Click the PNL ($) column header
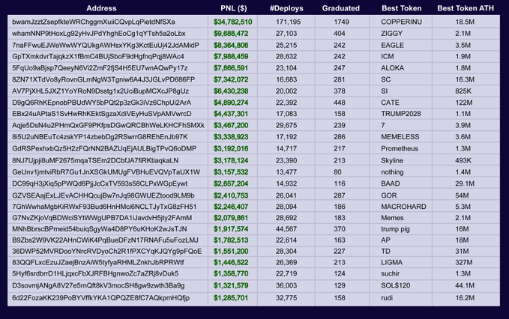This screenshot has width=509, height=319. point(234,8)
